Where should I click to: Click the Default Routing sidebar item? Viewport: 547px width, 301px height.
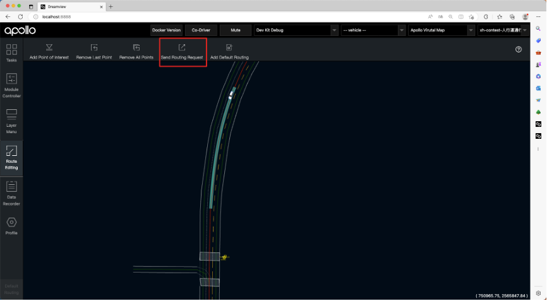pyautogui.click(x=11, y=289)
